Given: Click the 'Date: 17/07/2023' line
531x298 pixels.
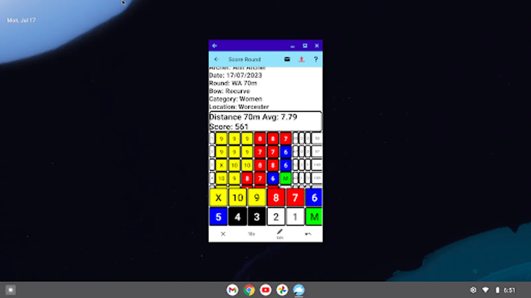Looking at the screenshot, I should coord(236,75).
